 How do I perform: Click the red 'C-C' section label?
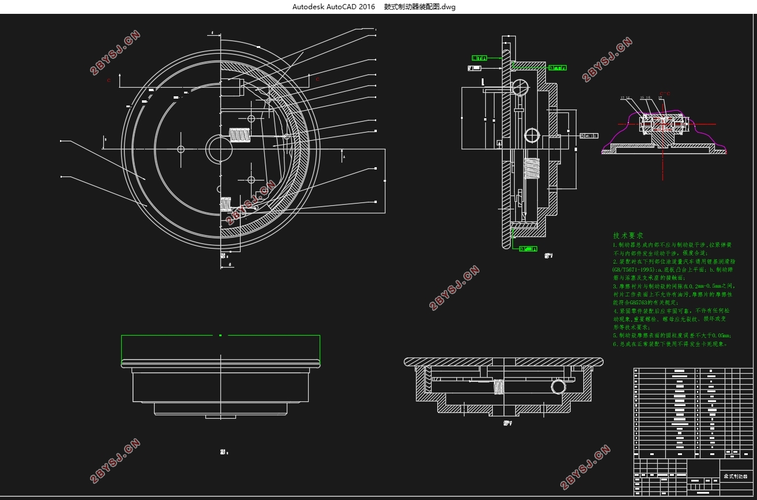coord(665,93)
